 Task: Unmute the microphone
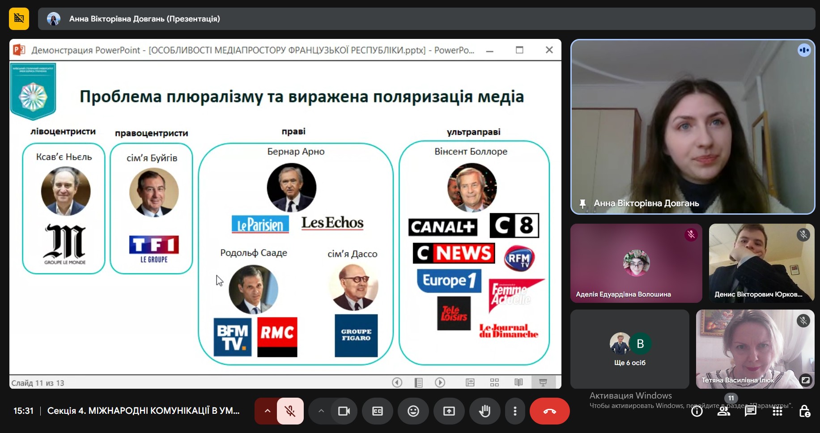[x=290, y=411]
